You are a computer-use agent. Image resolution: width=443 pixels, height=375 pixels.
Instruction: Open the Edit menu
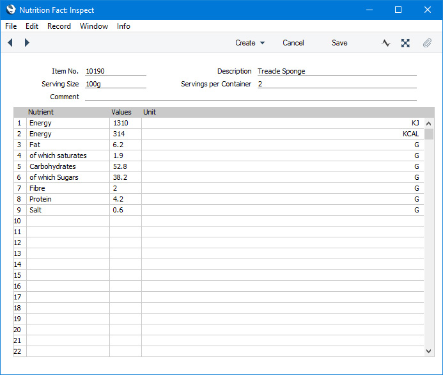click(32, 26)
